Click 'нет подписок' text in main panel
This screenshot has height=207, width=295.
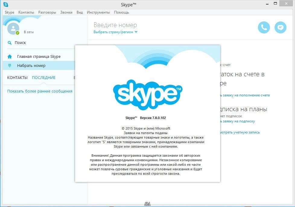(x=231, y=116)
